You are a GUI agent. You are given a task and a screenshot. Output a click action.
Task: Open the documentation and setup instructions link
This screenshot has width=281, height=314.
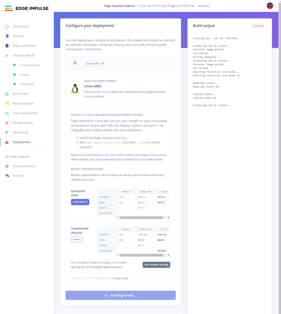coord(122,155)
